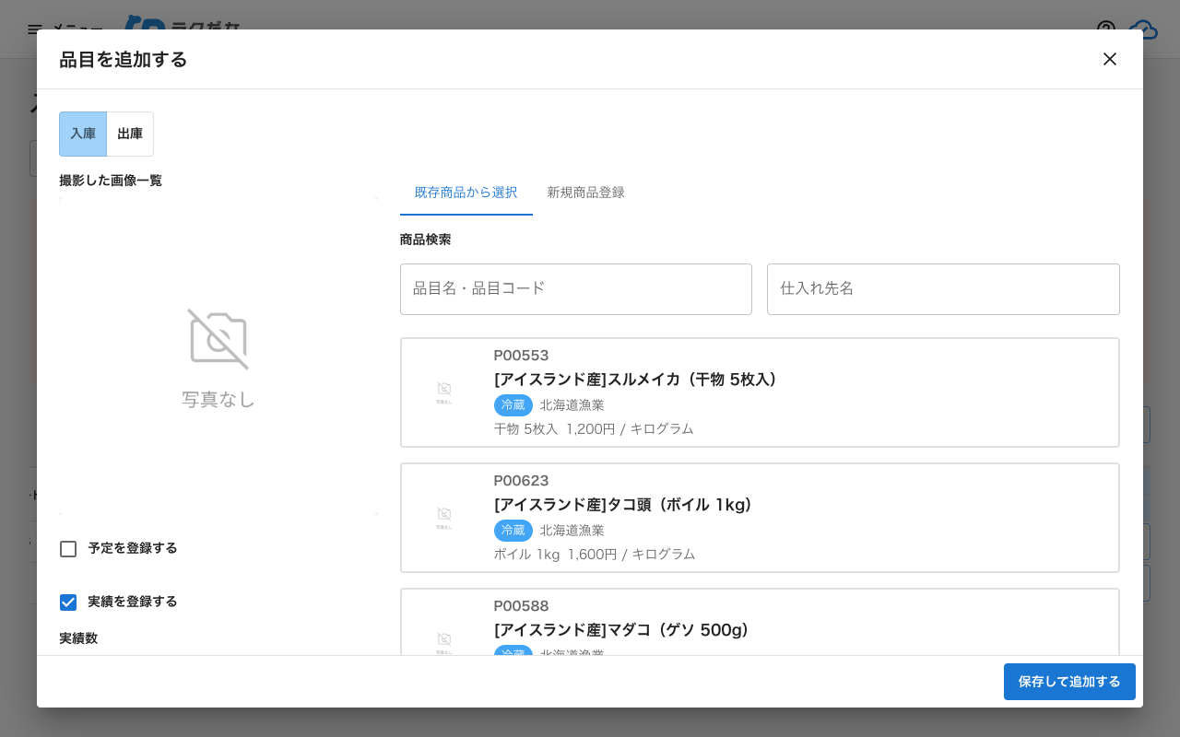Switch to 出庫 mode
Viewport: 1180px width, 737px height.
coord(130,134)
